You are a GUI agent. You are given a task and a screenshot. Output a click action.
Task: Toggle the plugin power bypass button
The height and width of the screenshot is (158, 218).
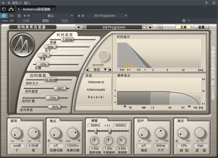click(x=4, y=16)
